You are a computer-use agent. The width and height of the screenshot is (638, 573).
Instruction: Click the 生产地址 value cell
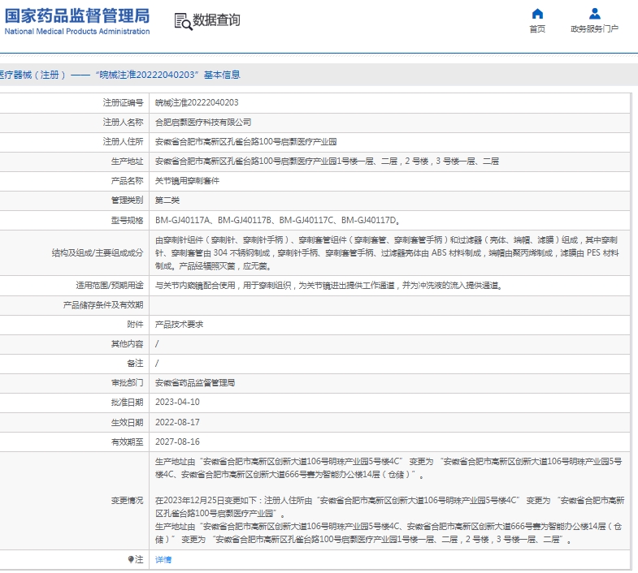[390, 162]
